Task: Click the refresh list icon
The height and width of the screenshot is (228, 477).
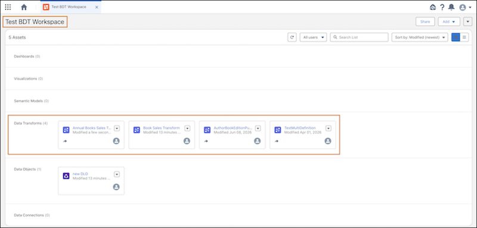Action: [x=292, y=38]
